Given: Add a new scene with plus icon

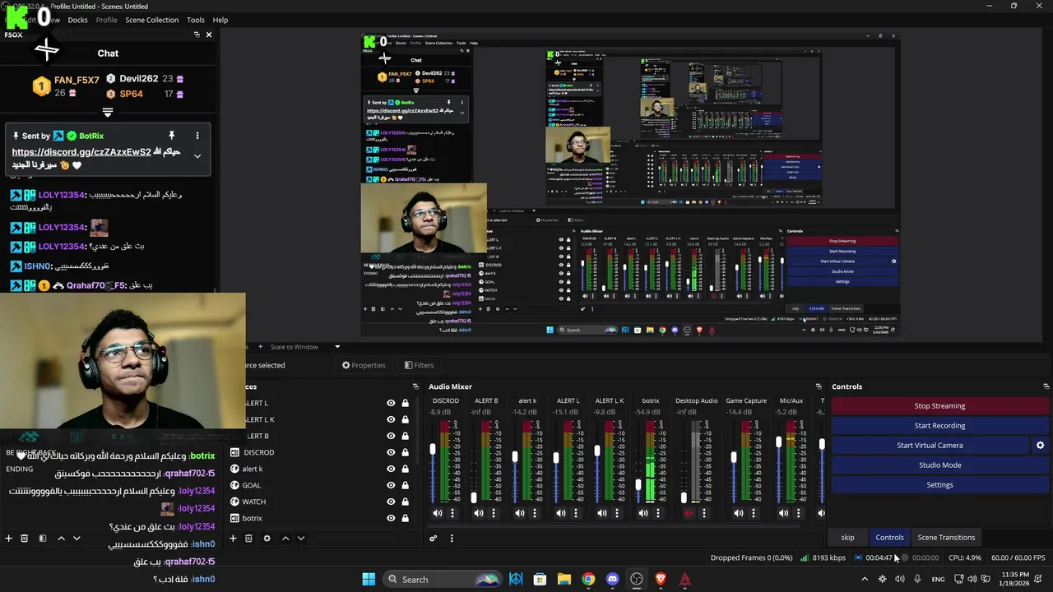Looking at the screenshot, I should [x=9, y=539].
